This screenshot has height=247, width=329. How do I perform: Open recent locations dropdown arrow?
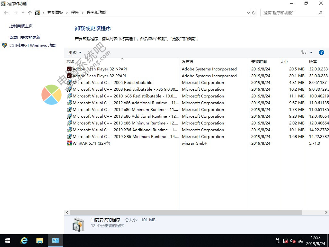coord(23,13)
